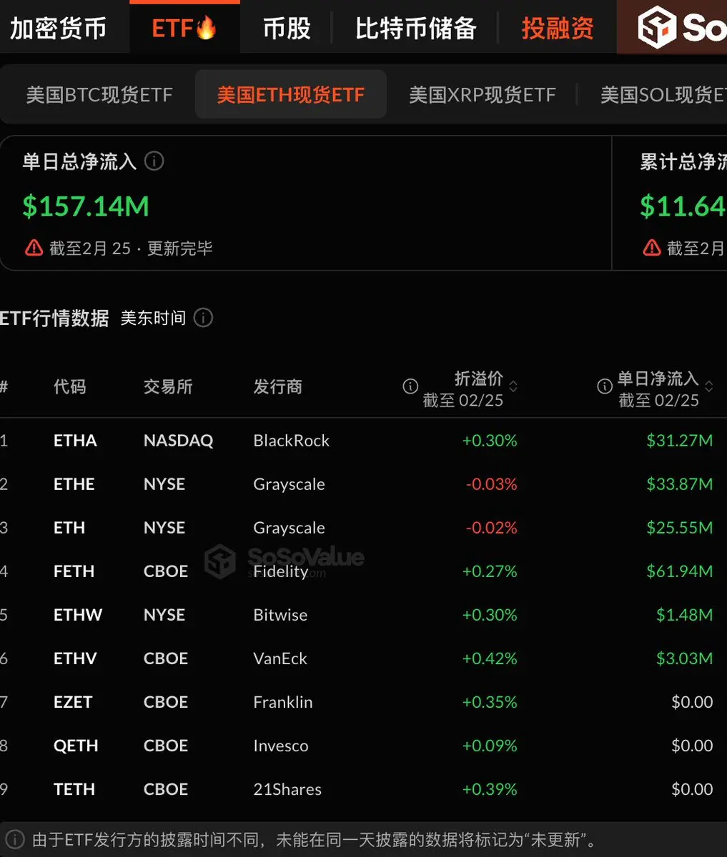Open the ETHE ticker link

tap(74, 484)
